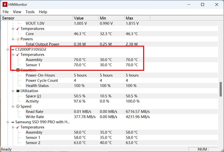224x152 pixels.
Task: Click the vertical scrollbar thumb
Action: click(220, 89)
